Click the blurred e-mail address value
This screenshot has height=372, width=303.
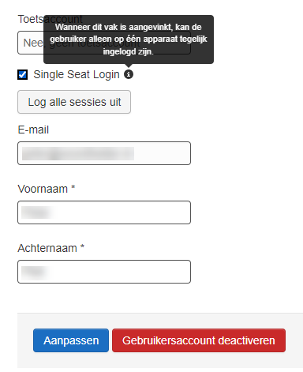(x=78, y=154)
